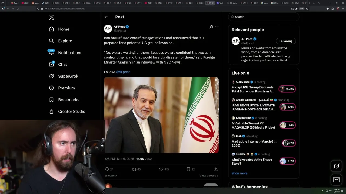Image resolution: width=346 pixels, height=194 pixels.
Task: Bookmark the post with the bookmark icon
Action: pos(188,169)
